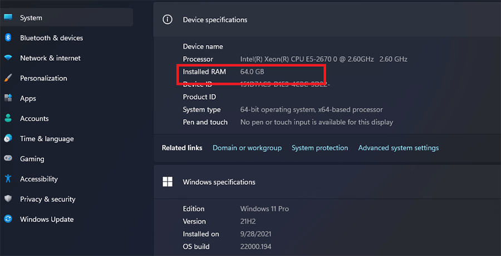Image resolution: width=501 pixels, height=256 pixels.
Task: Click the Accounts person icon
Action: point(8,119)
